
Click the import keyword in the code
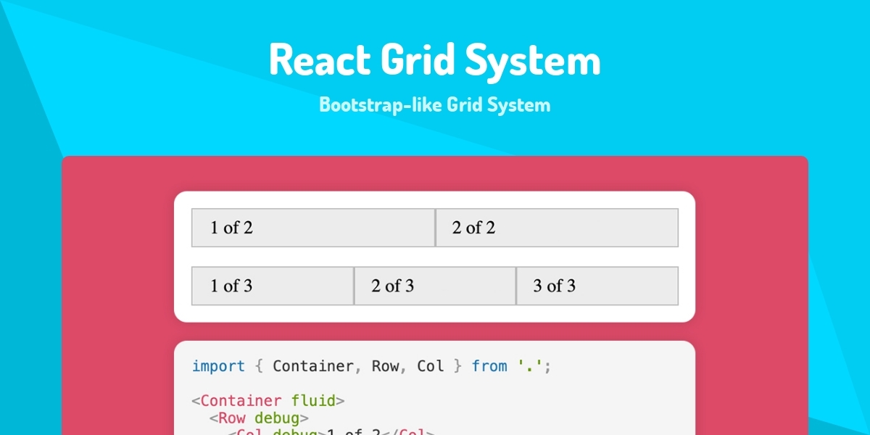tap(218, 366)
